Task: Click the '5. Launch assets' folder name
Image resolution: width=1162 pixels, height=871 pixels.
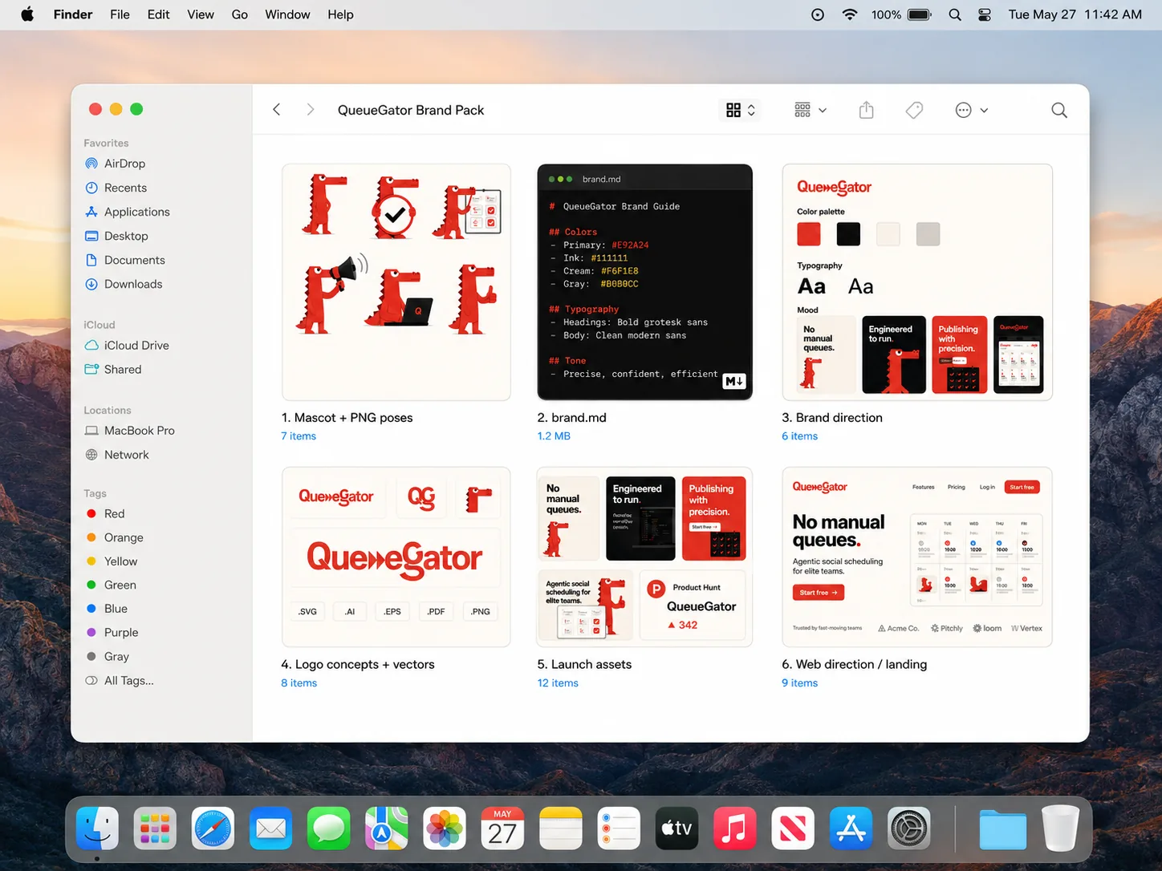Action: (x=584, y=664)
